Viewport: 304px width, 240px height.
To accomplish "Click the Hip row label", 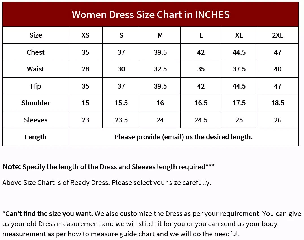I will (36, 86).
